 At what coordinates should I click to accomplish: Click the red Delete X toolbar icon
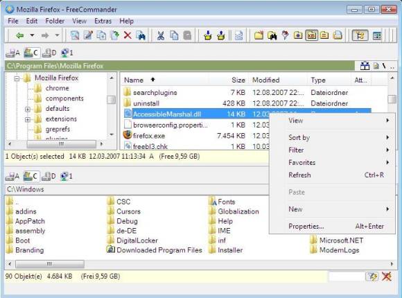coord(128,35)
